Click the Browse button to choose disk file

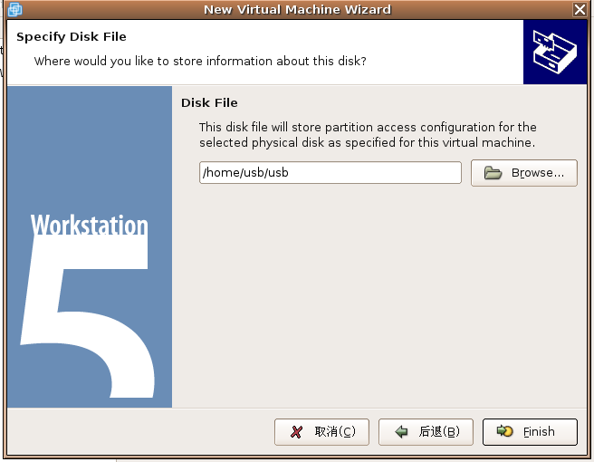pyautogui.click(x=524, y=173)
